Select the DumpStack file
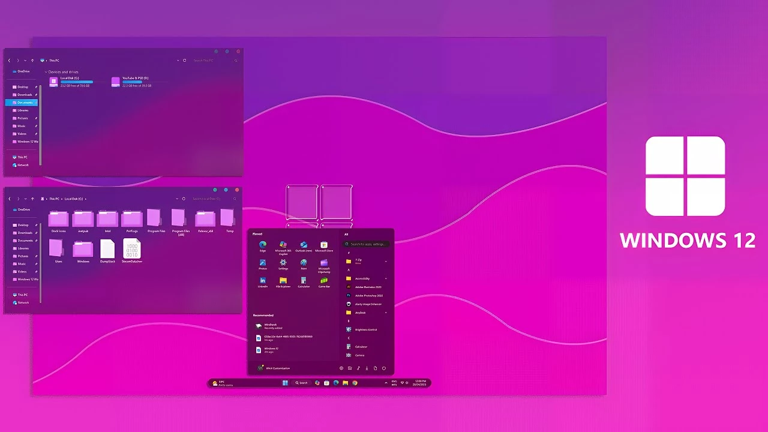The image size is (768, 432). pyautogui.click(x=107, y=251)
